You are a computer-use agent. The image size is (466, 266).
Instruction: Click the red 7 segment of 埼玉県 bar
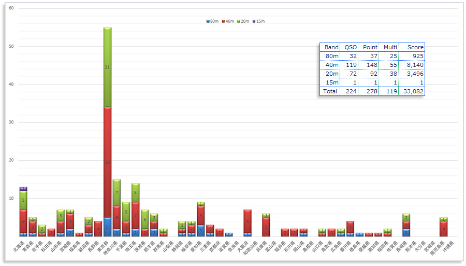click(x=135, y=216)
